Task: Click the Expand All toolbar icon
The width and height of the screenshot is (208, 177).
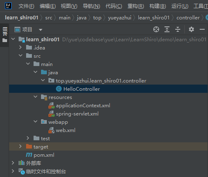Action: 167,29
